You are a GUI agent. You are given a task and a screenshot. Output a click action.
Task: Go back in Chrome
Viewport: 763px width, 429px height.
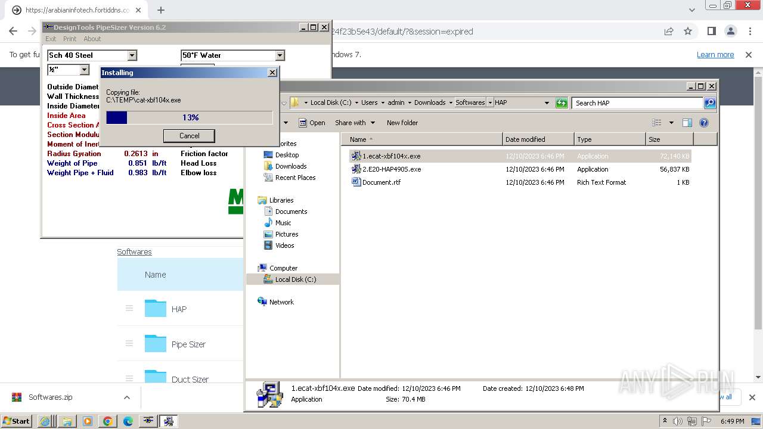coord(13,32)
